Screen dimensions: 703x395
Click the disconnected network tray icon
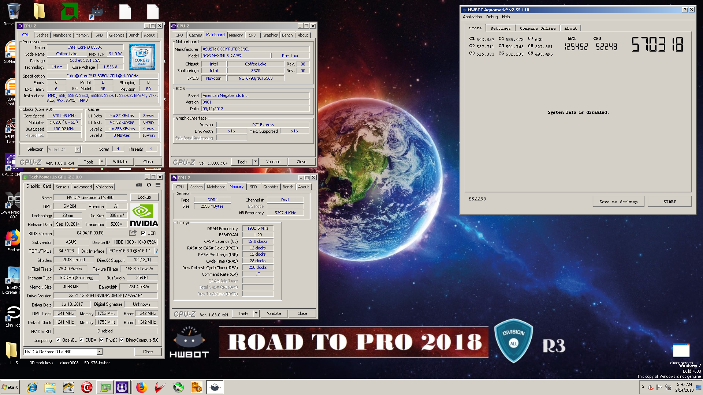pyautogui.click(x=668, y=387)
